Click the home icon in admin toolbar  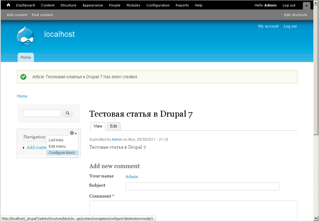tap(8, 5)
